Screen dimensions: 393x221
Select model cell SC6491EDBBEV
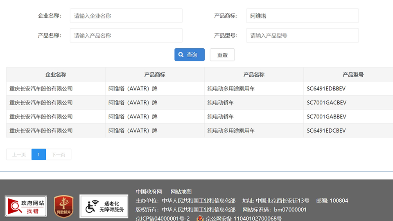326,88
